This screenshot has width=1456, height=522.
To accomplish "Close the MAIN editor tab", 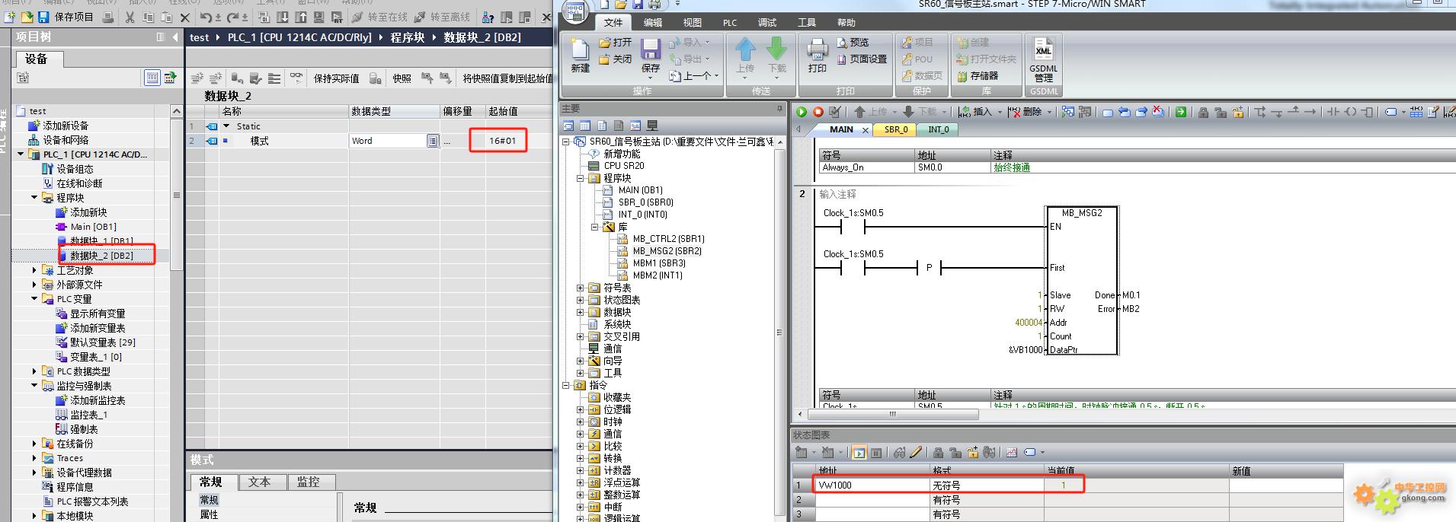I will coord(866,130).
